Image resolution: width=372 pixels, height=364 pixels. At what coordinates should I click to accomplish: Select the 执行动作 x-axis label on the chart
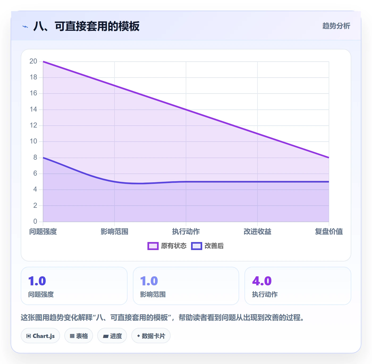point(186,232)
